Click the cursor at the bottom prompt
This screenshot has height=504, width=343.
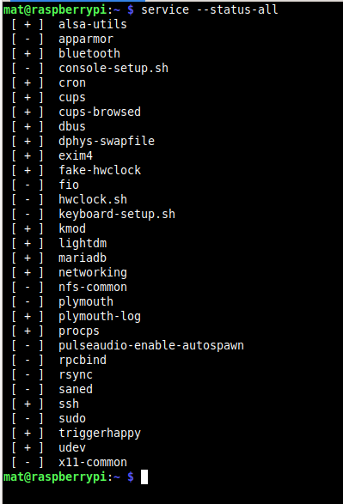point(144,477)
